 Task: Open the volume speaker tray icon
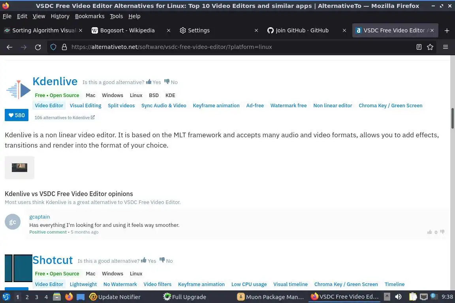399,297
